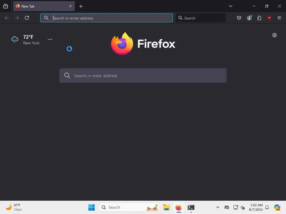Screen dimensions: 286x214
Task: Open the taskbar weather widget
Action: coord(13,207)
